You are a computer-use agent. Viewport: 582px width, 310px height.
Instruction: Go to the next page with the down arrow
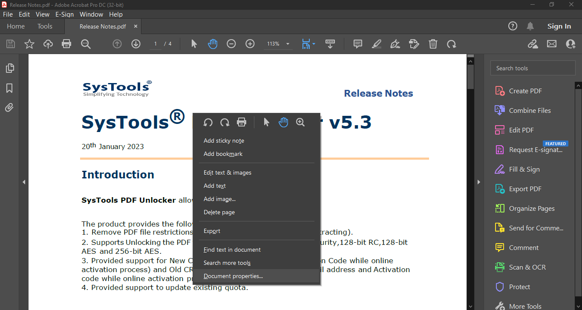point(136,44)
